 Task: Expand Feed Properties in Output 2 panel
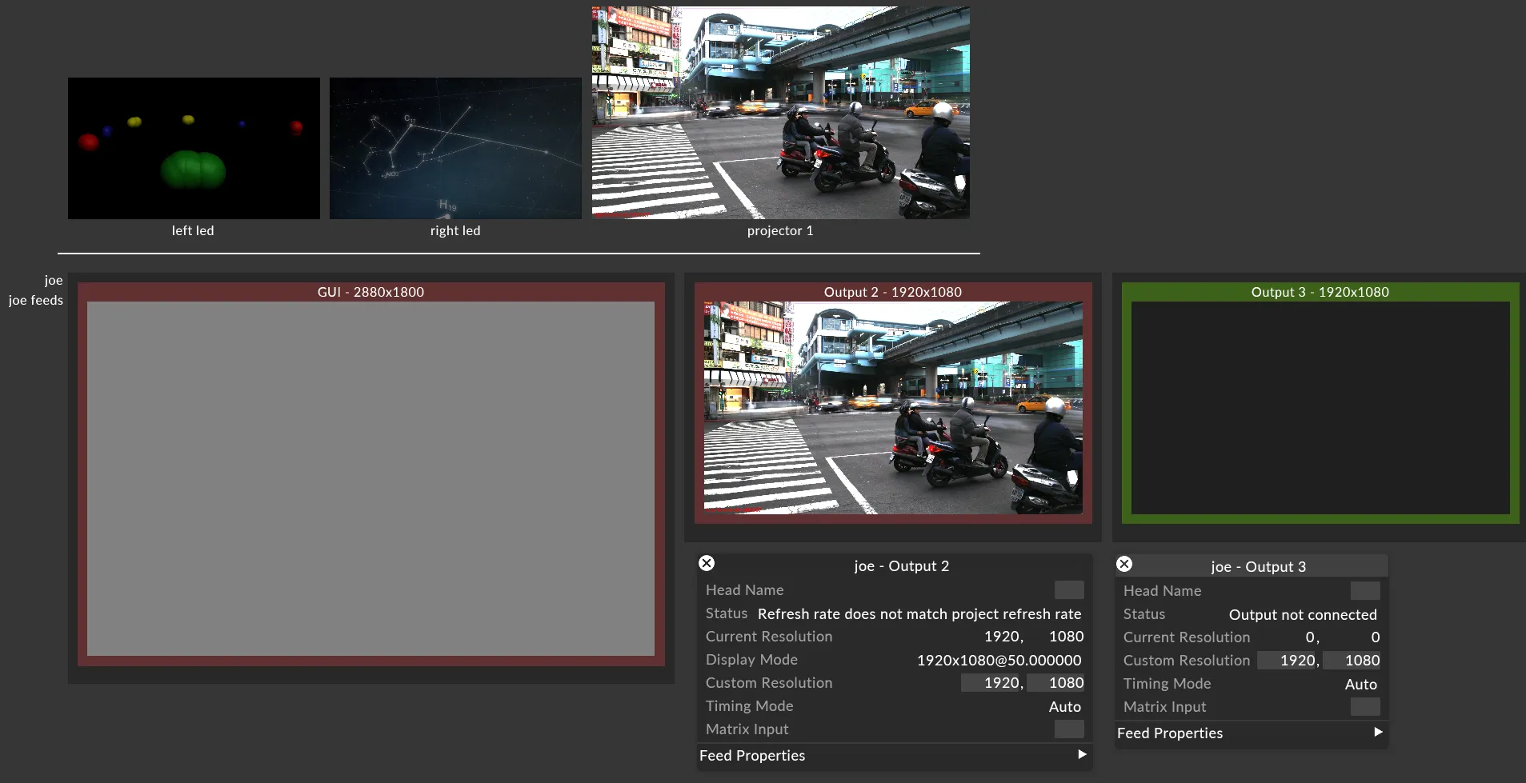(1082, 755)
